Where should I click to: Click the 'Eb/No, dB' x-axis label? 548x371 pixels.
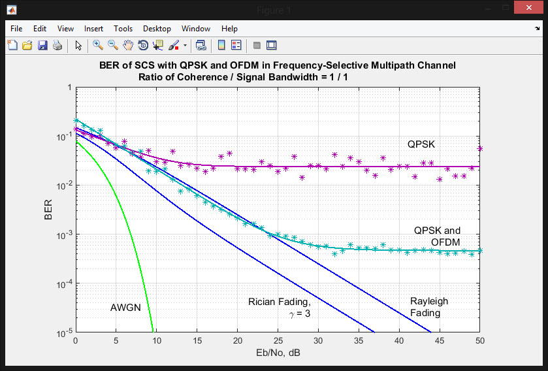(x=278, y=353)
